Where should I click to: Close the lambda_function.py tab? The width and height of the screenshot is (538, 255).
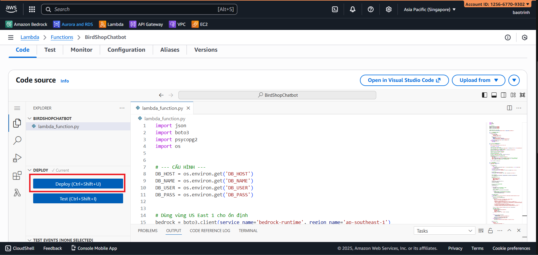188,108
